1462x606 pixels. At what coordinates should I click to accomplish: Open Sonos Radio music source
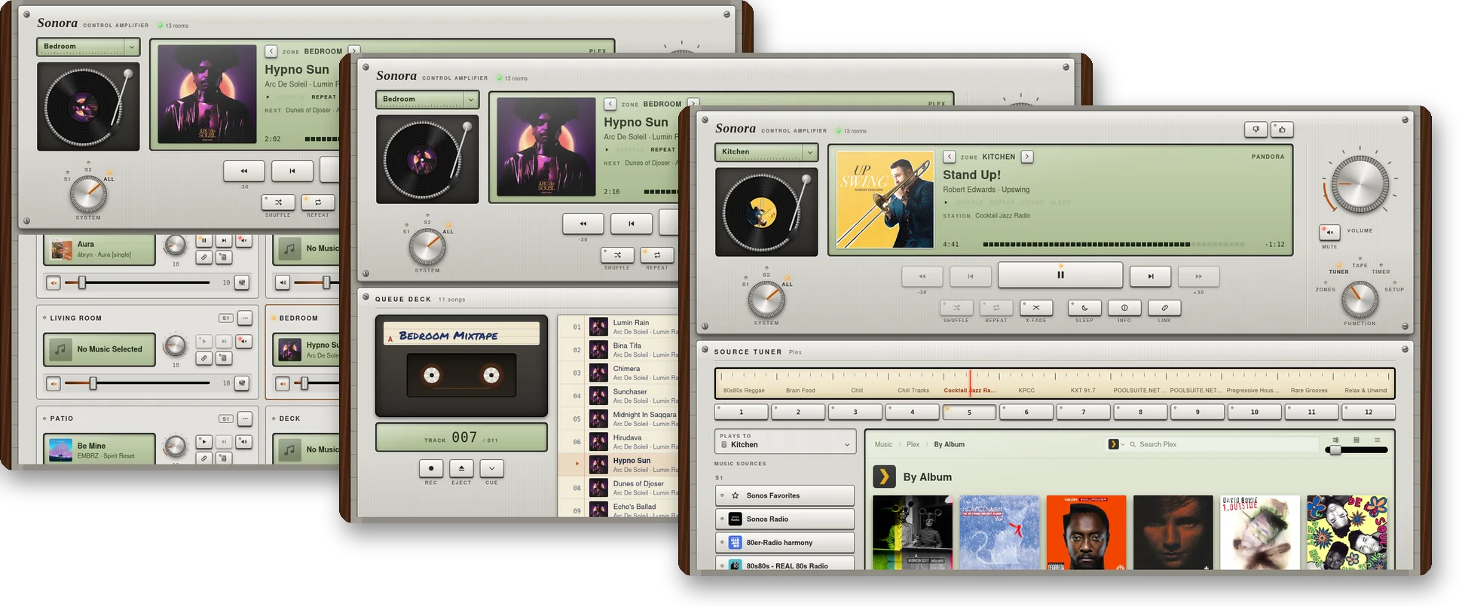coord(785,519)
